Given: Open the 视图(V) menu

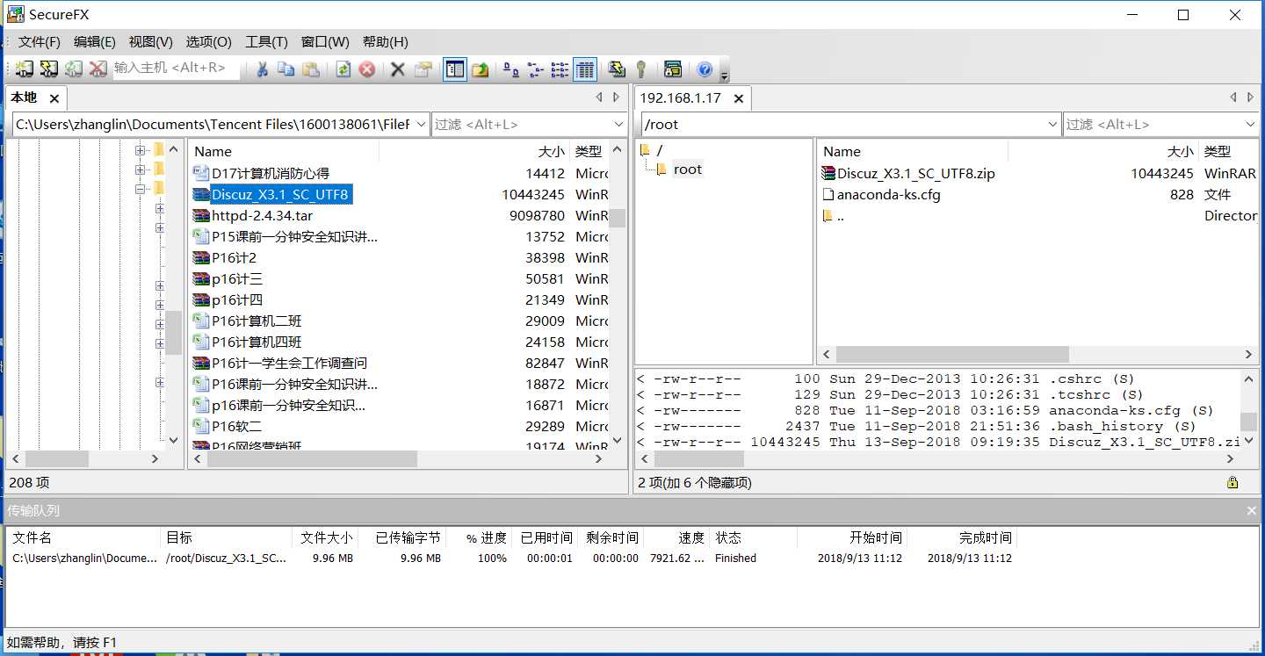Looking at the screenshot, I should pyautogui.click(x=150, y=41).
